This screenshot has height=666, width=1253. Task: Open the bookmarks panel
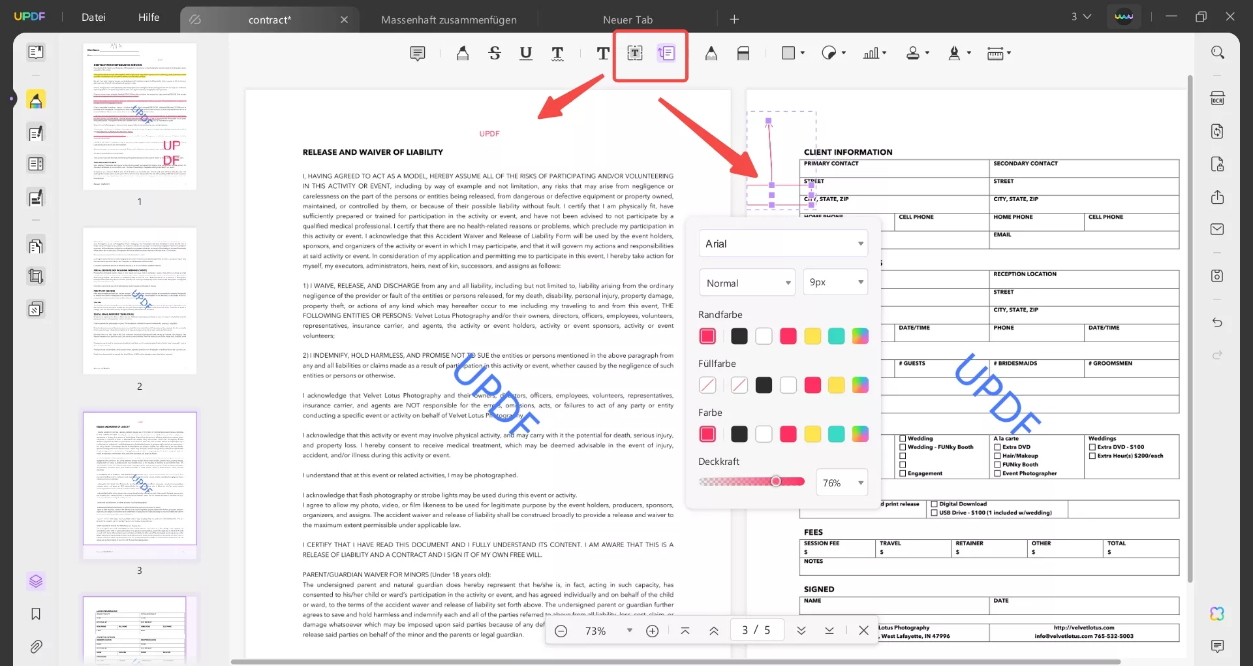pyautogui.click(x=36, y=614)
